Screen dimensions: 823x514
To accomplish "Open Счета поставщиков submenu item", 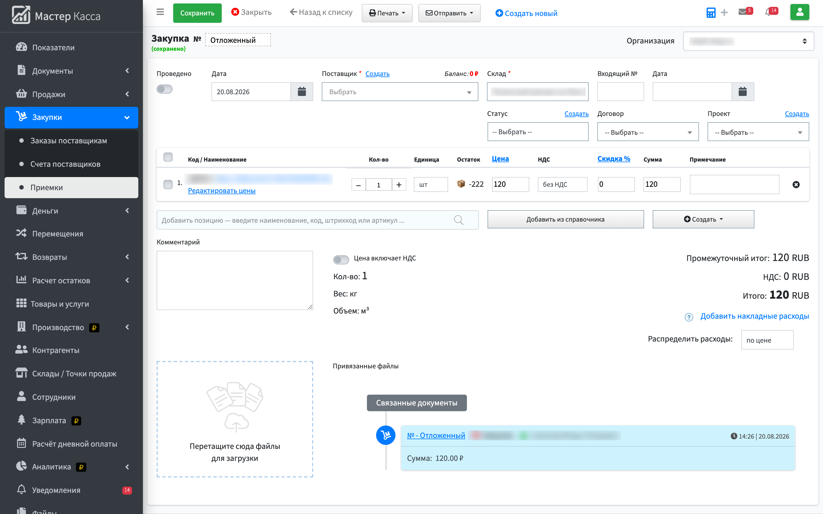I will point(71,164).
